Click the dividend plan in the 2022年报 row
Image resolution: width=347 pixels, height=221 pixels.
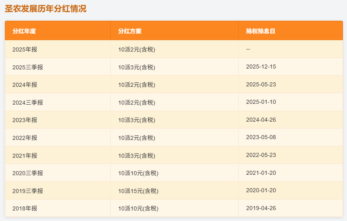[137, 138]
